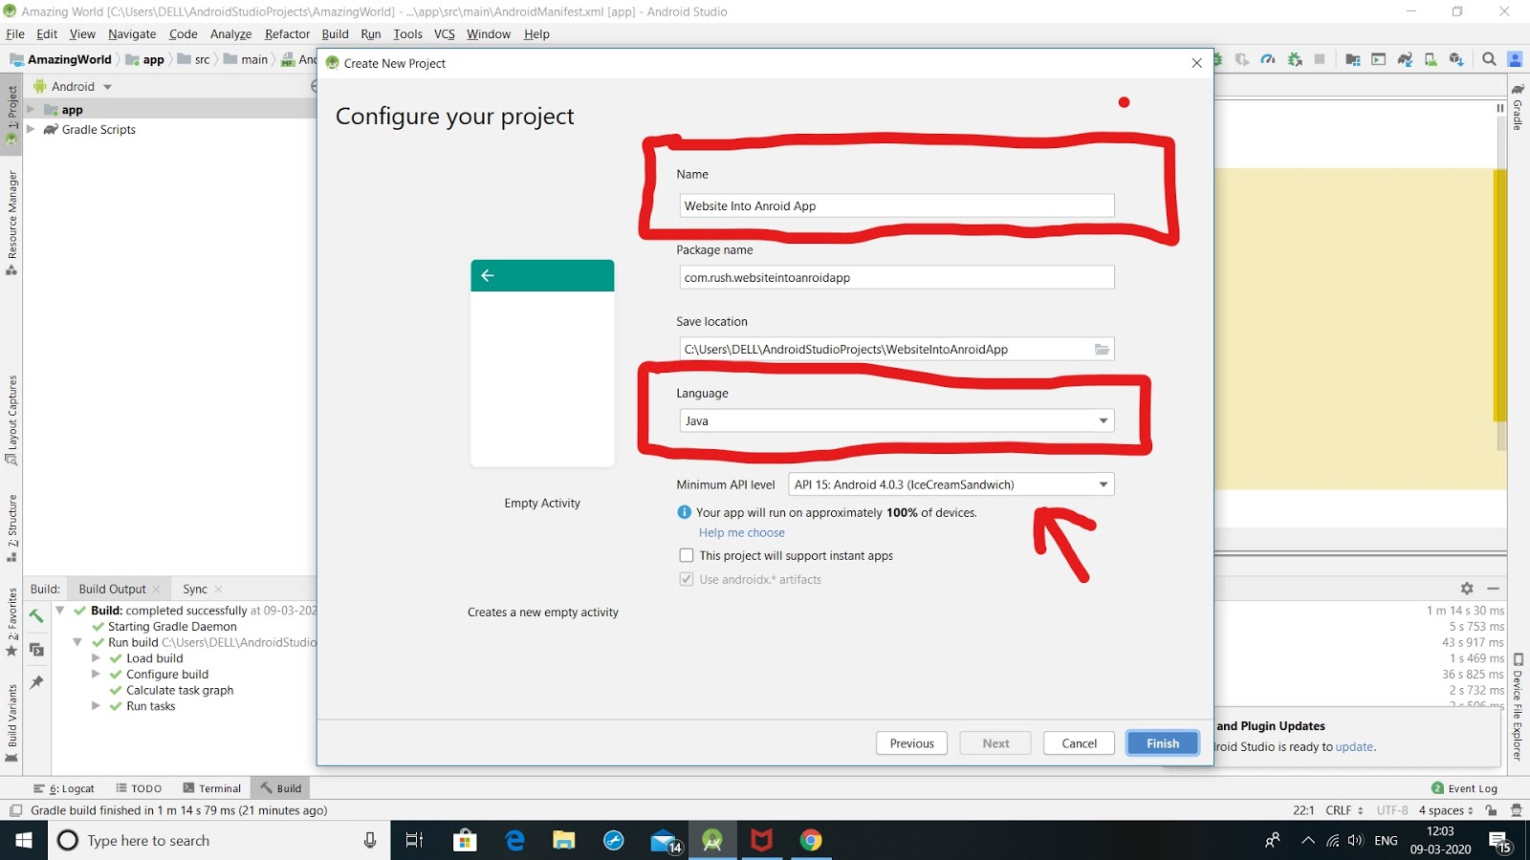Viewport: 1530px width, 860px height.
Task: Launch Google Chrome from the taskbar
Action: (x=812, y=840)
